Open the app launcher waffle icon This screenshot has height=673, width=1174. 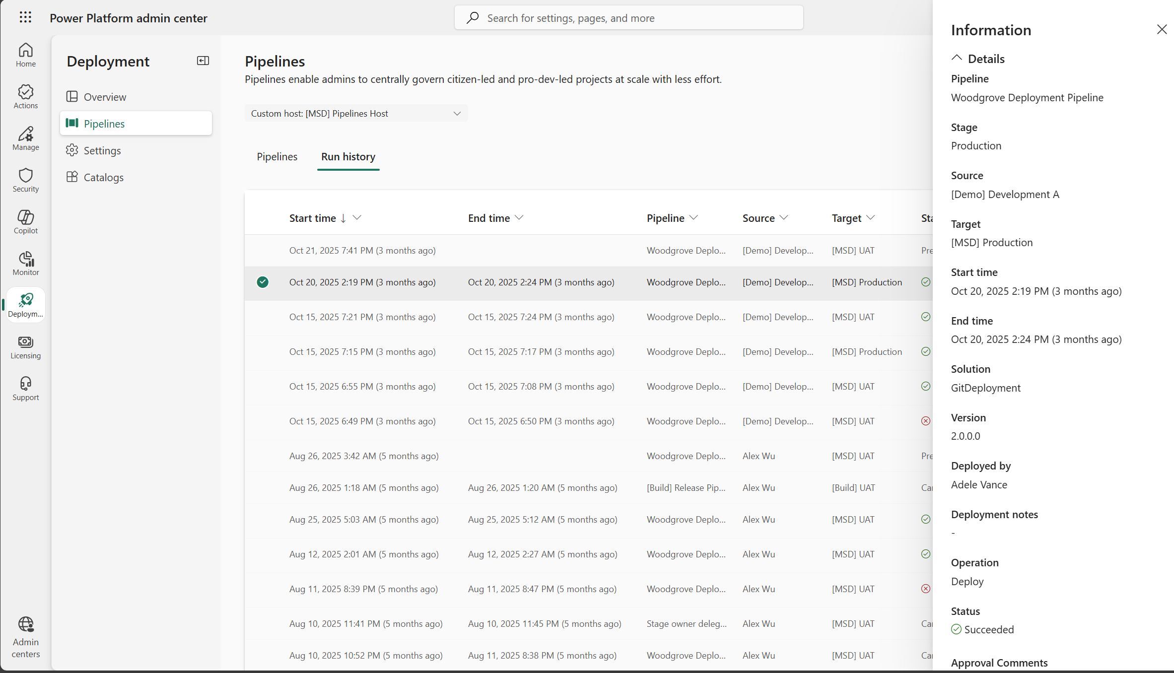point(25,18)
